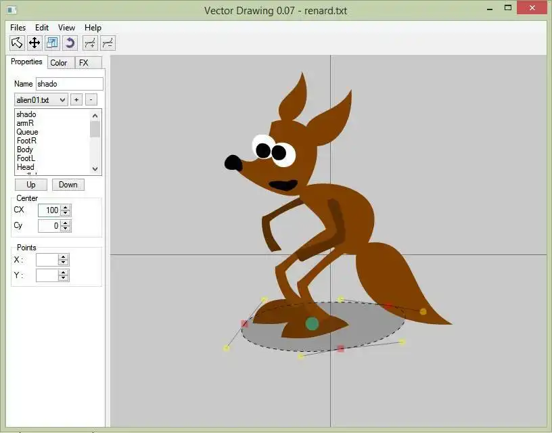Click the Points Y value field

(x=47, y=275)
